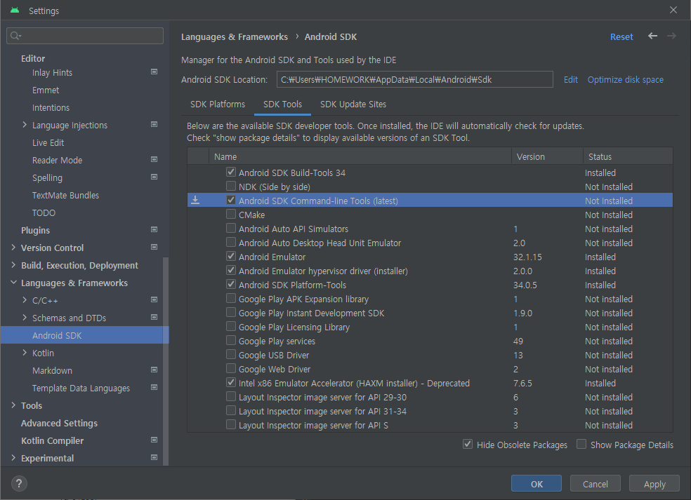Click the project-level icon next to Spelling
The image size is (691, 500).
click(x=154, y=177)
